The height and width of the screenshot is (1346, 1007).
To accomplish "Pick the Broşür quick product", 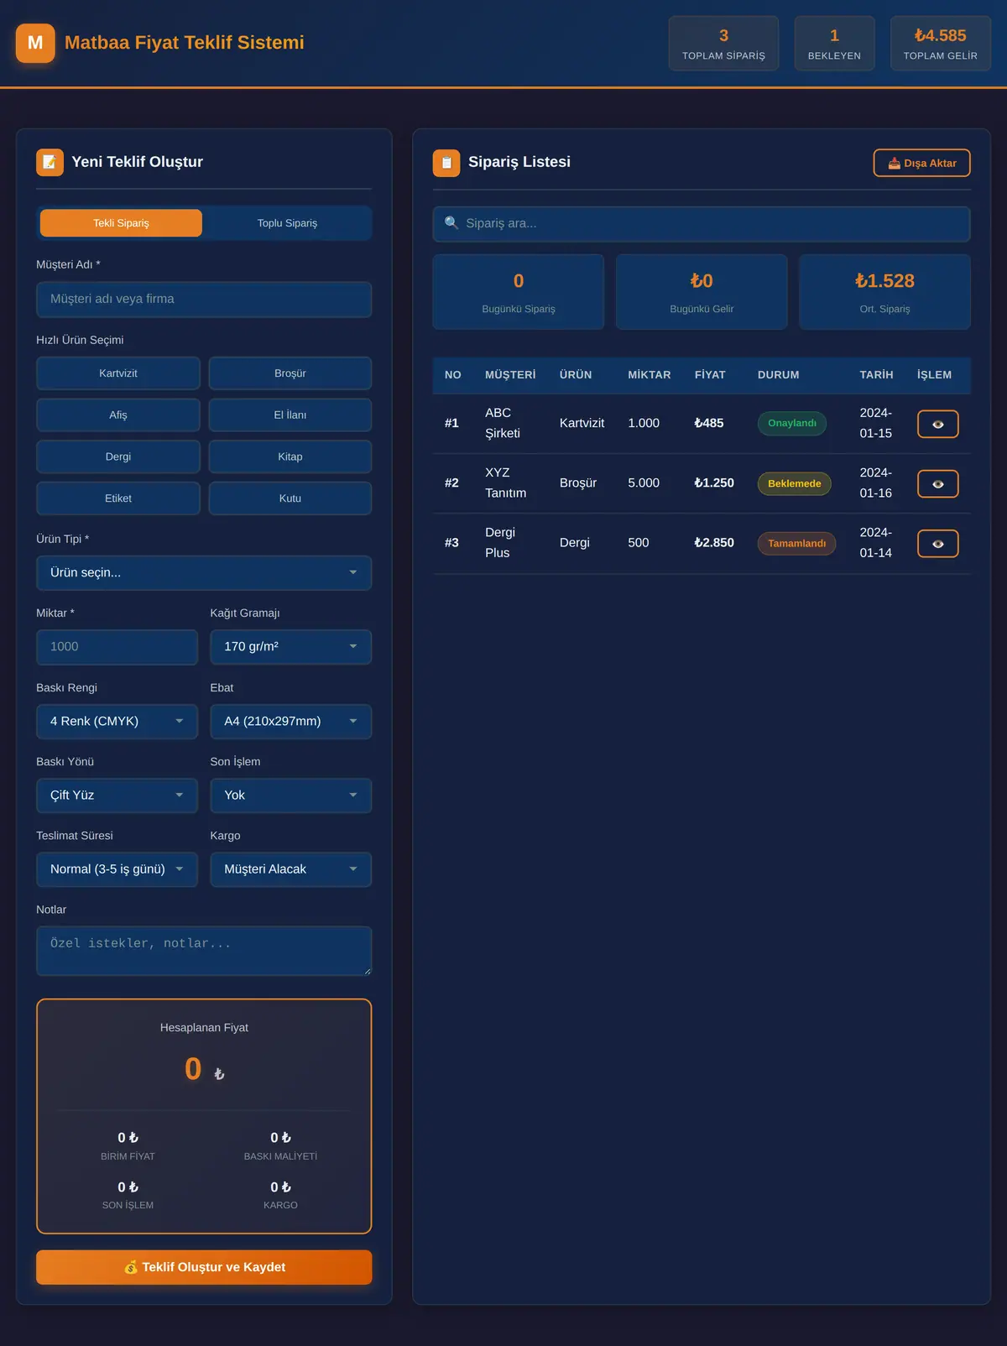I will [290, 373].
